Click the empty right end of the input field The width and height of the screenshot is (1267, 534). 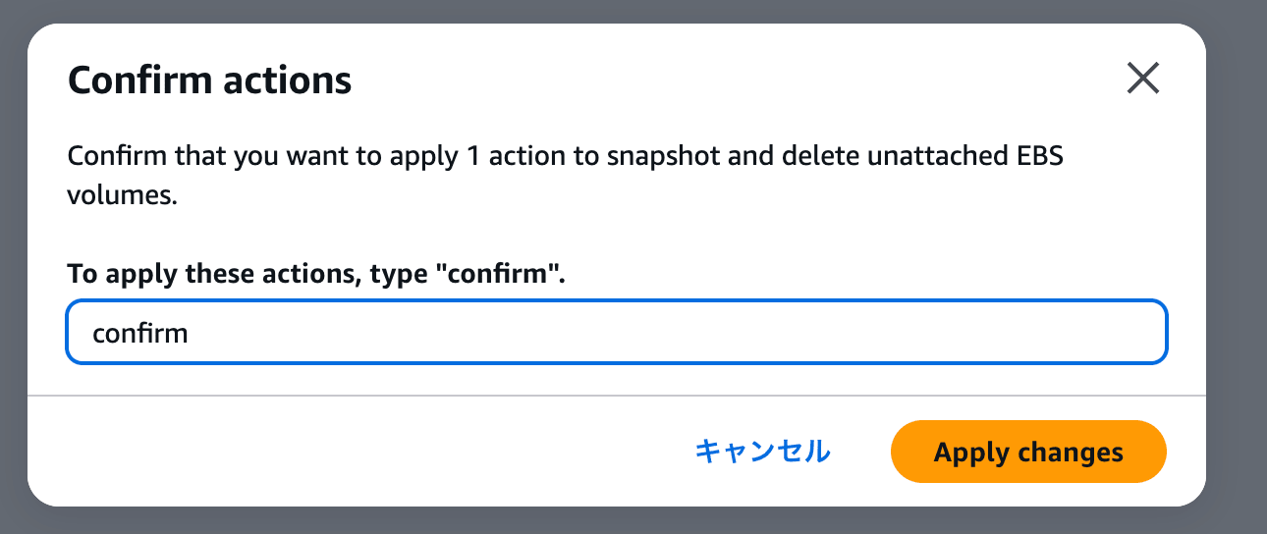1080,333
